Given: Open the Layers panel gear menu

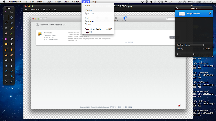Looking at the screenshot, I should [x=194, y=54].
